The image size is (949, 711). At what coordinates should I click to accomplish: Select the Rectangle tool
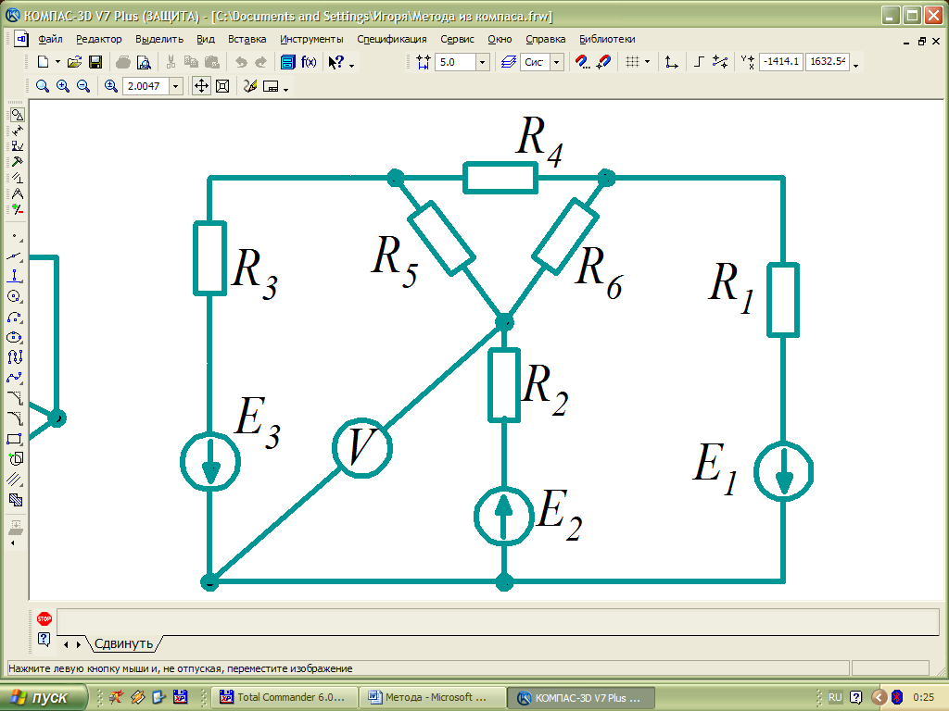(15, 439)
